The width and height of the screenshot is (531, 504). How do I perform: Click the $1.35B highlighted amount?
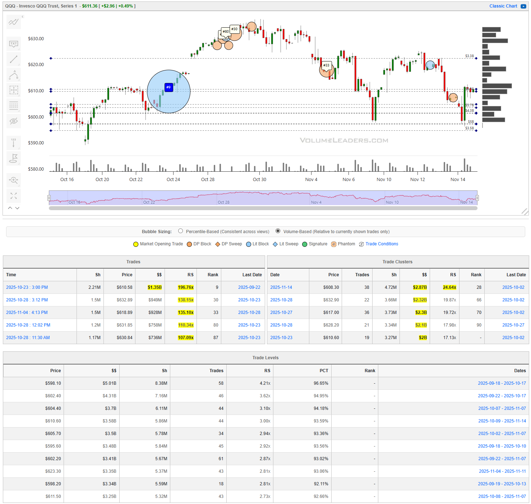click(154, 287)
